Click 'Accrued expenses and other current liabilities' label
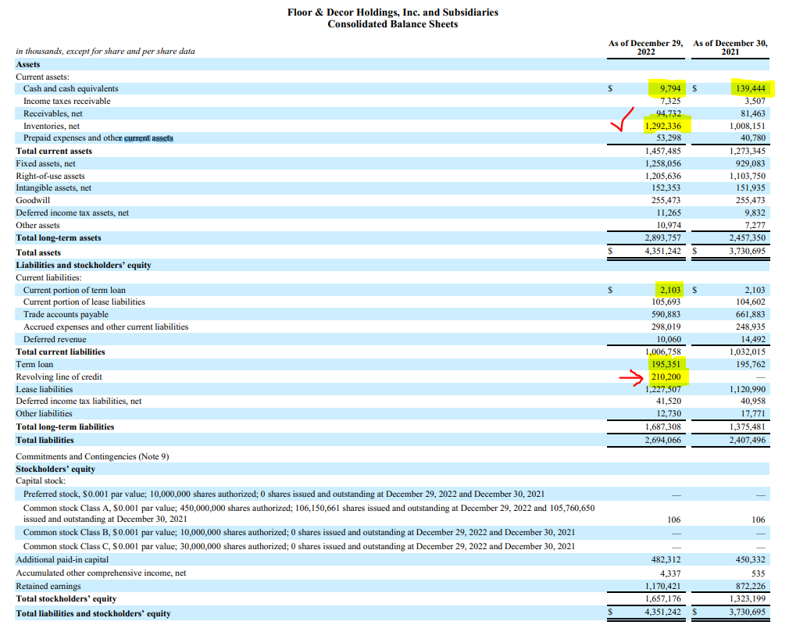The width and height of the screenshot is (789, 632). pos(105,327)
